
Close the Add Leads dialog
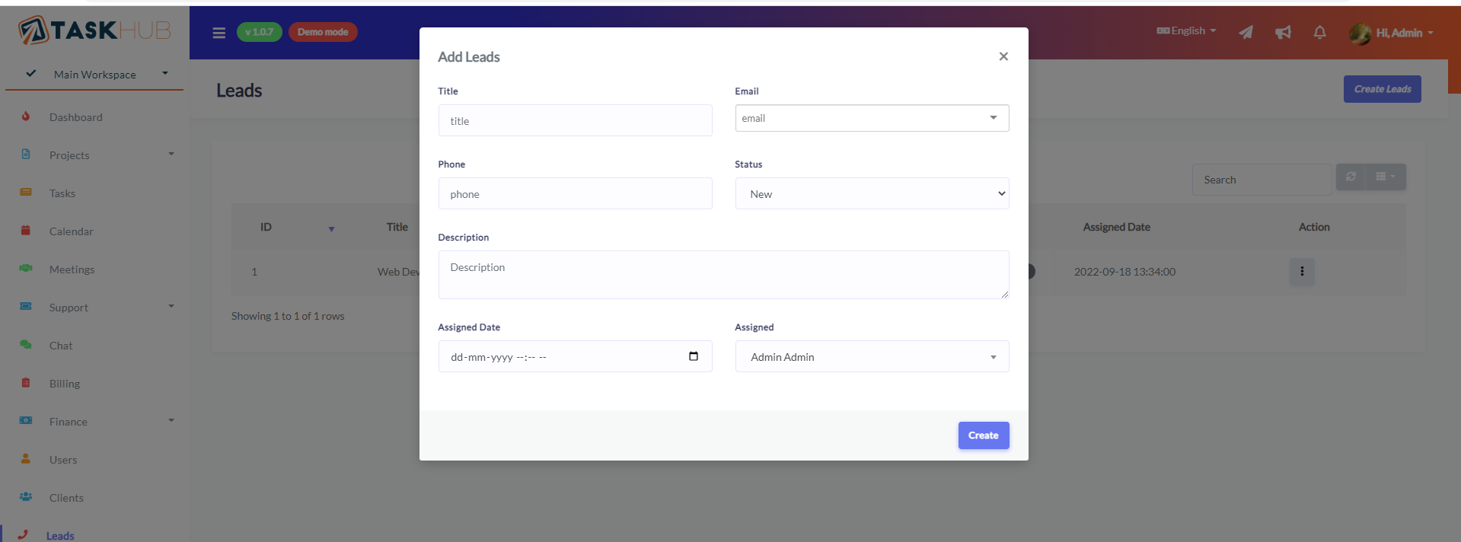click(1003, 56)
